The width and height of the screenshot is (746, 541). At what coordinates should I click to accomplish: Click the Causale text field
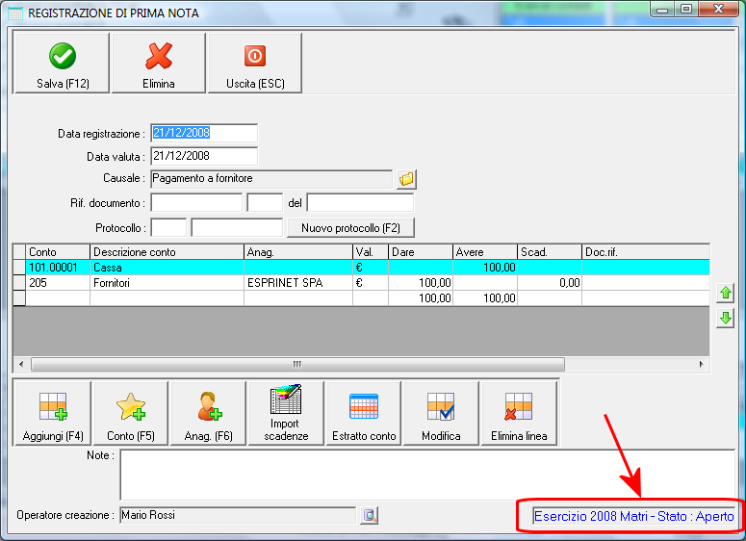271,179
